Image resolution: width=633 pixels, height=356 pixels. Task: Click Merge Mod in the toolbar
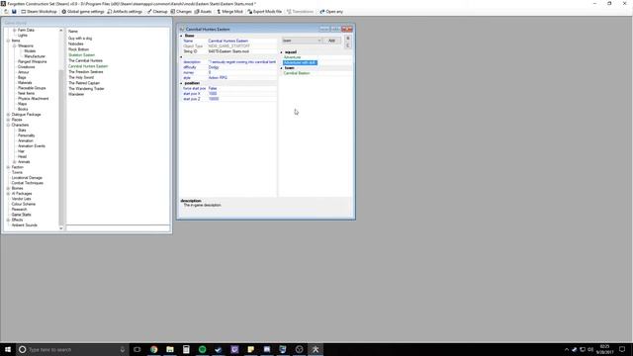[x=229, y=12]
